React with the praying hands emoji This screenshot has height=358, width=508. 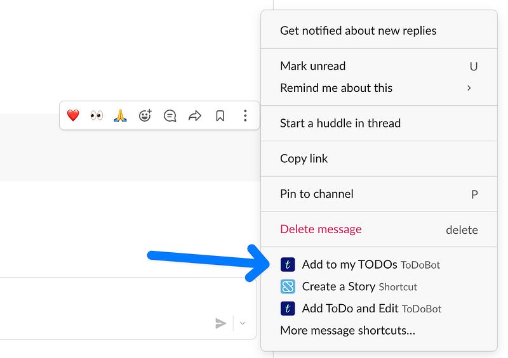click(x=120, y=115)
